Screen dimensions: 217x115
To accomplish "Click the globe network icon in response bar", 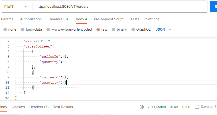I will [142, 107].
